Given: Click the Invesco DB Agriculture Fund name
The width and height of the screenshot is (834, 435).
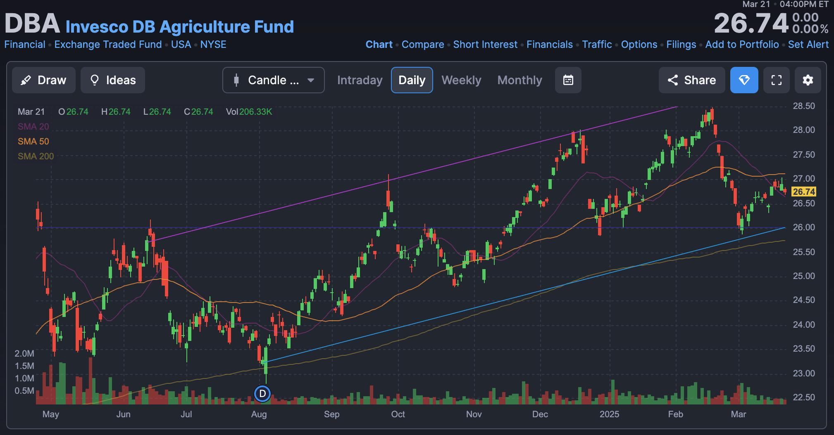Looking at the screenshot, I should 180,27.
